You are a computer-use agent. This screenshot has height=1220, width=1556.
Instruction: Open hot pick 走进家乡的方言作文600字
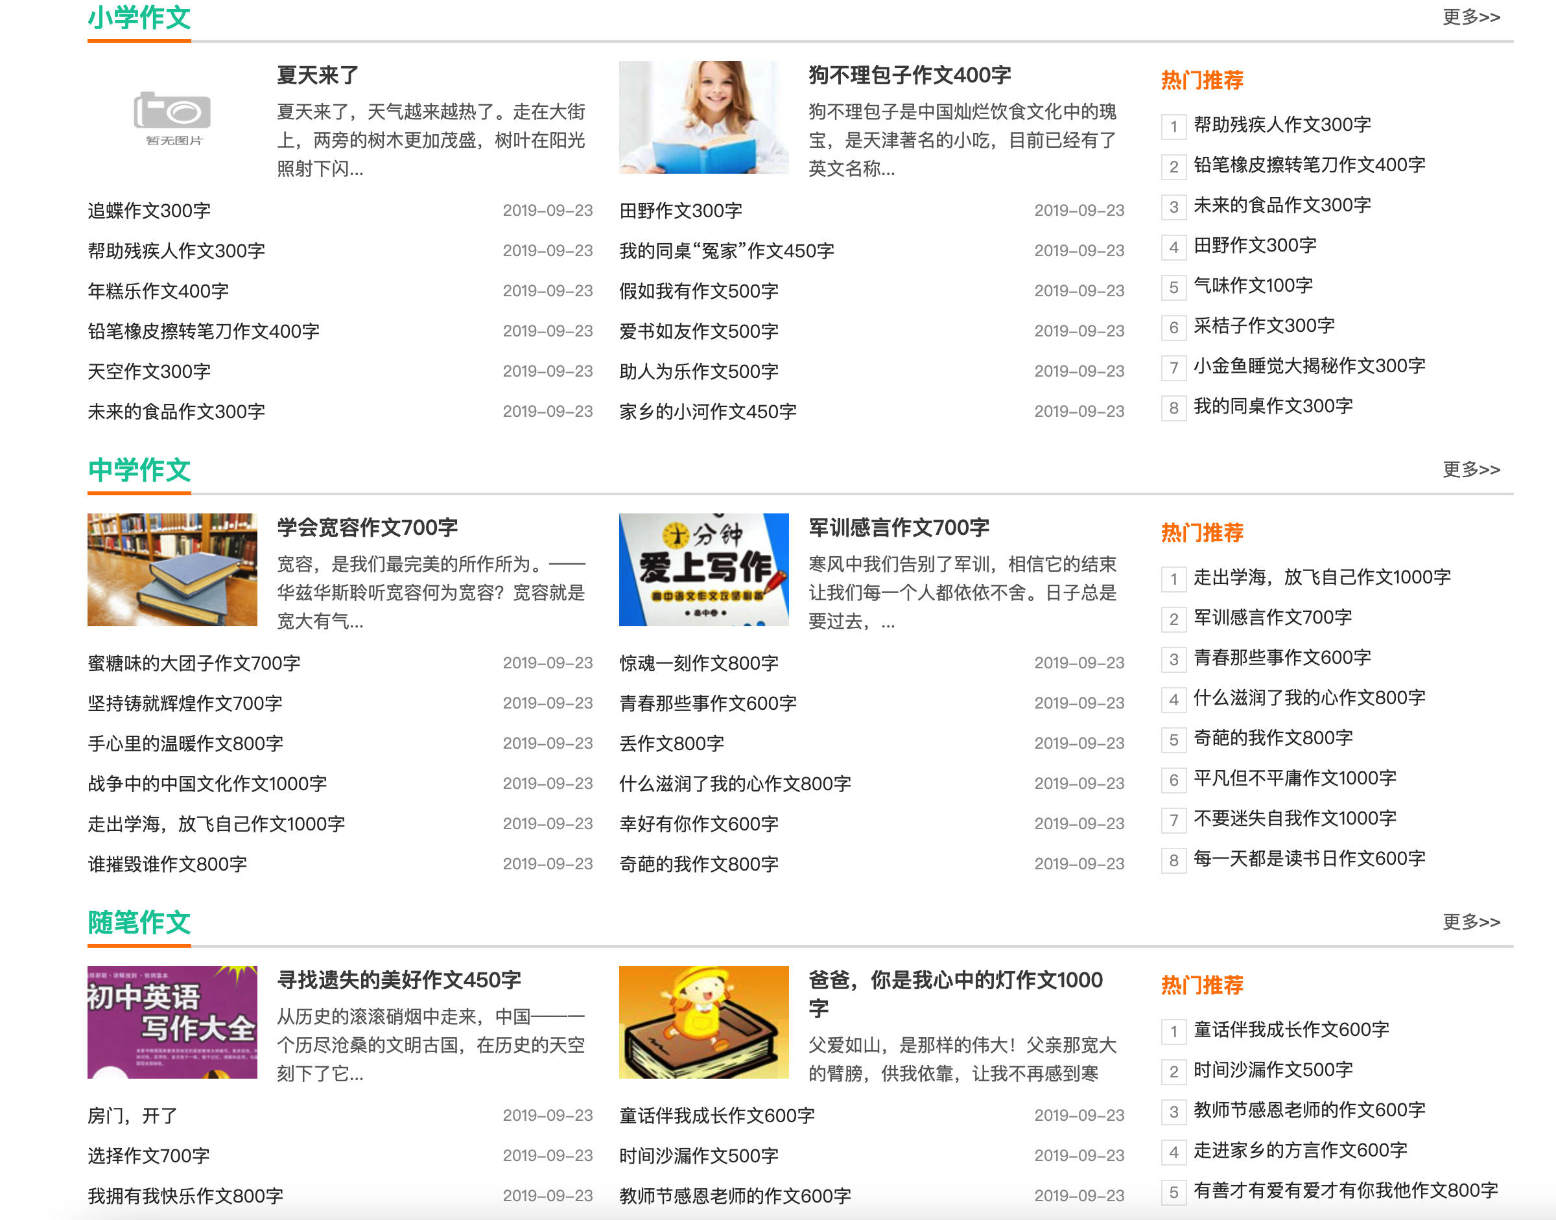[1301, 1150]
